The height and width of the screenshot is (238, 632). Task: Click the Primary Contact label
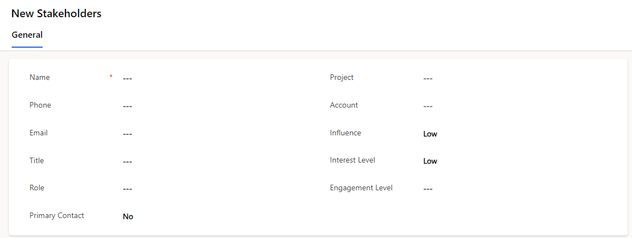point(57,215)
